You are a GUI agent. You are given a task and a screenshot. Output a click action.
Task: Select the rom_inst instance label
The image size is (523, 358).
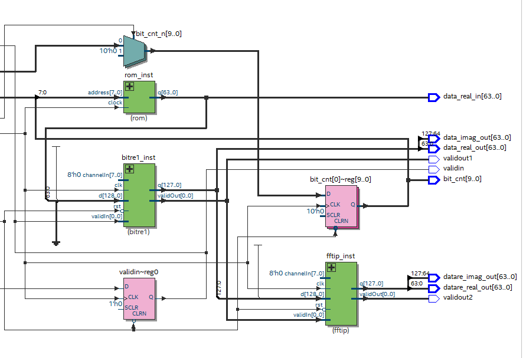coord(139,75)
